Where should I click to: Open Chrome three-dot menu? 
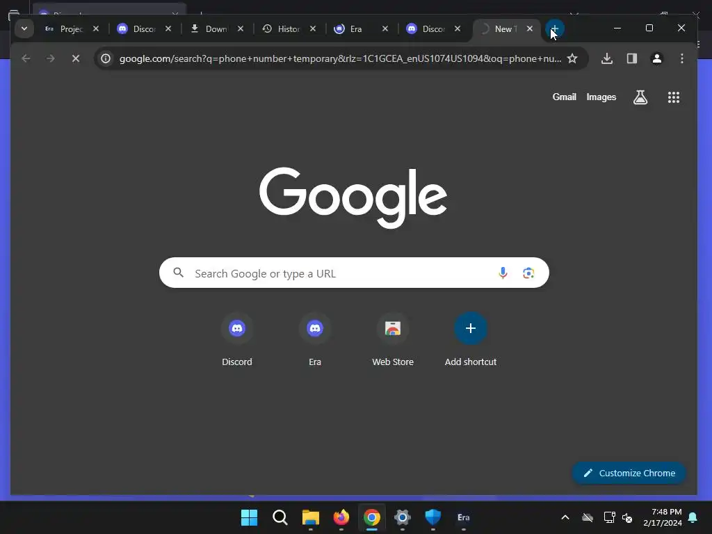point(681,58)
